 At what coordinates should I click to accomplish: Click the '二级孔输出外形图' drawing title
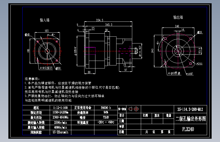[x=191, y=119]
